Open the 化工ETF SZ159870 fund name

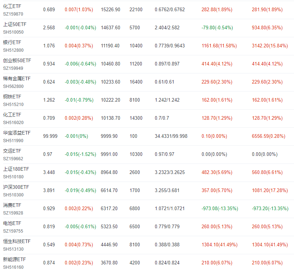(x=12, y=6)
